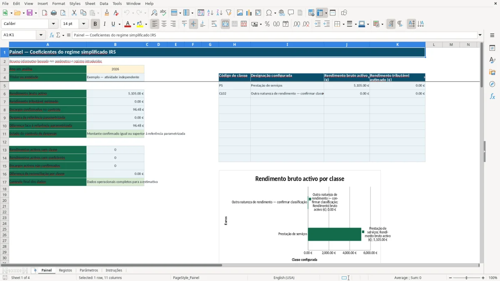Sort Descending with Z-A arrow icon
The width and height of the screenshot is (500, 281).
(x=219, y=13)
